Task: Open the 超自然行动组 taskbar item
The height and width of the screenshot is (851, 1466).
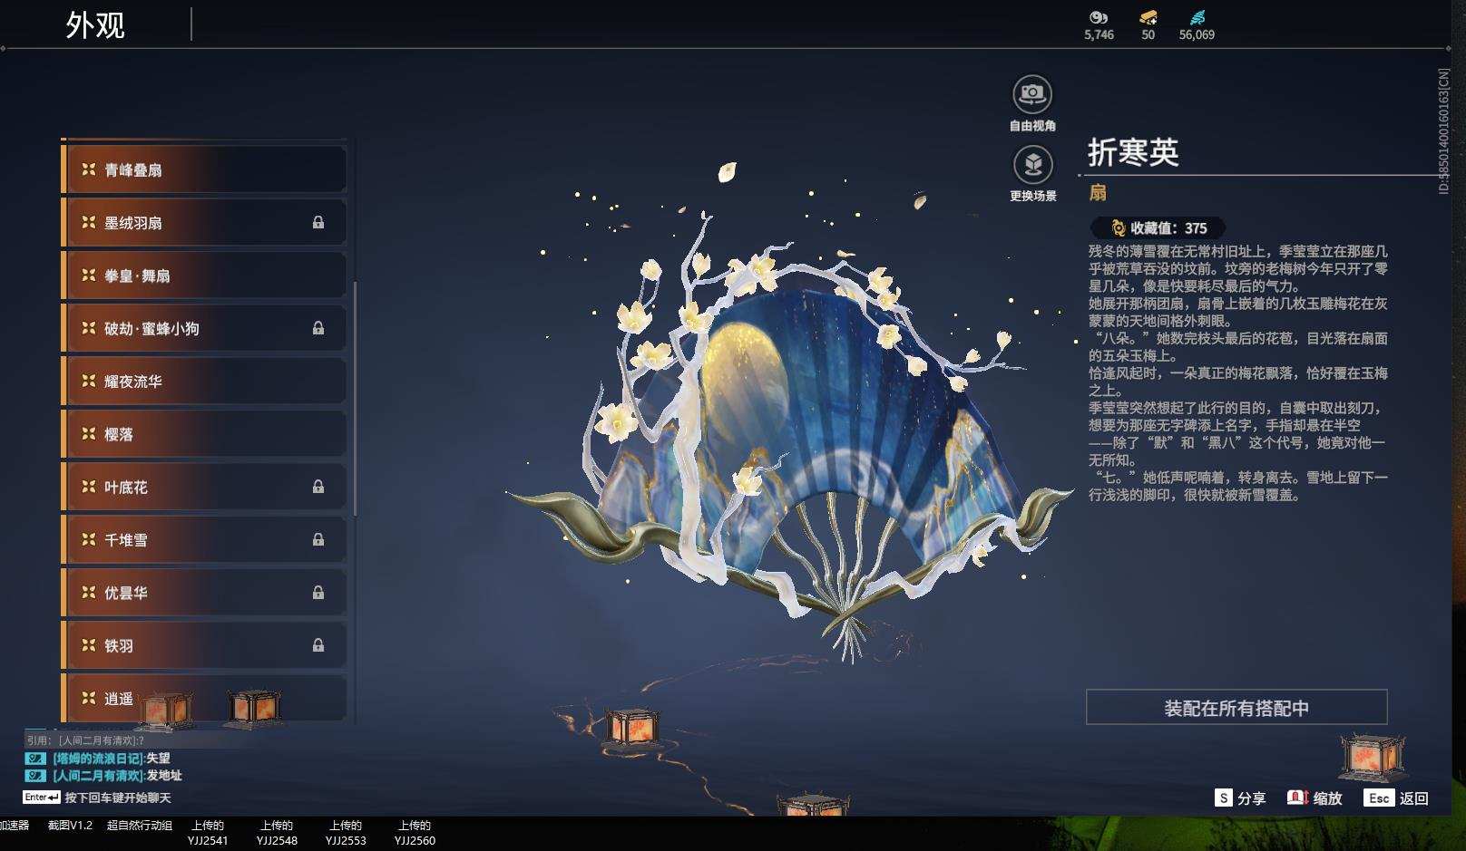Action: pos(139,826)
